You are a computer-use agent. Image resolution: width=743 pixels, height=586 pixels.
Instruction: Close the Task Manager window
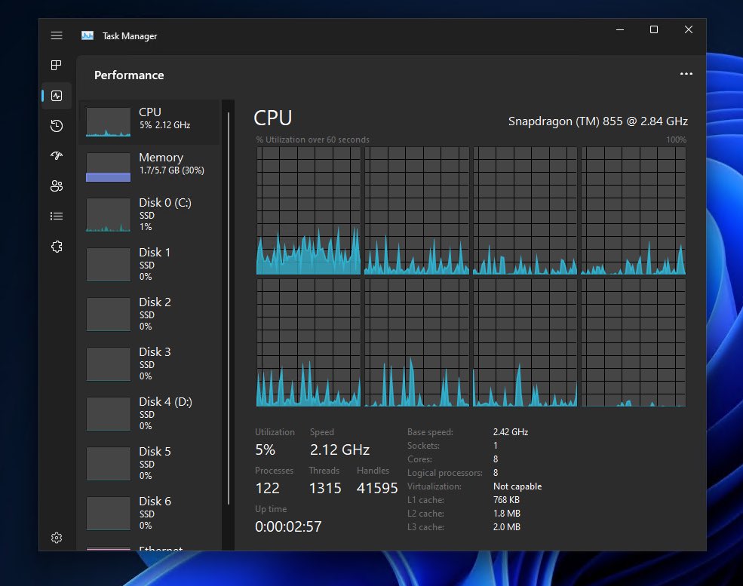pos(689,29)
